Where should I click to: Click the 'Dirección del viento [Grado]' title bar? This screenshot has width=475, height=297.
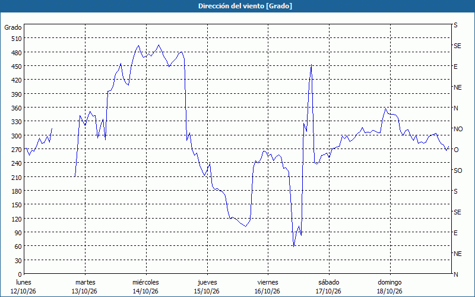coord(237,6)
